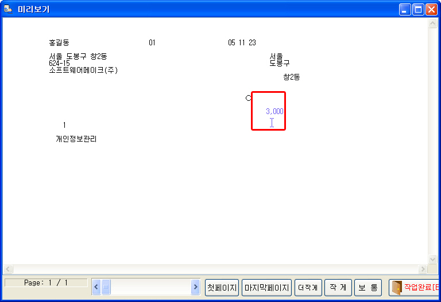This screenshot has width=441, height=302.
Task: Click the page slider thumb
Action: pyautogui.click(x=106, y=287)
